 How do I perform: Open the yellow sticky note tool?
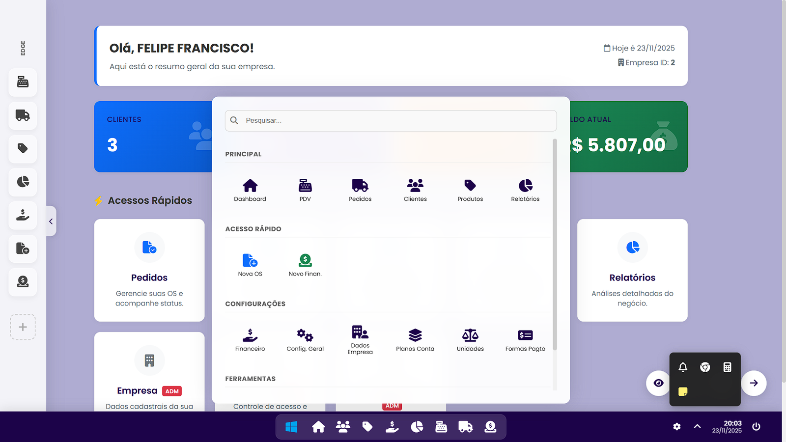pyautogui.click(x=683, y=391)
